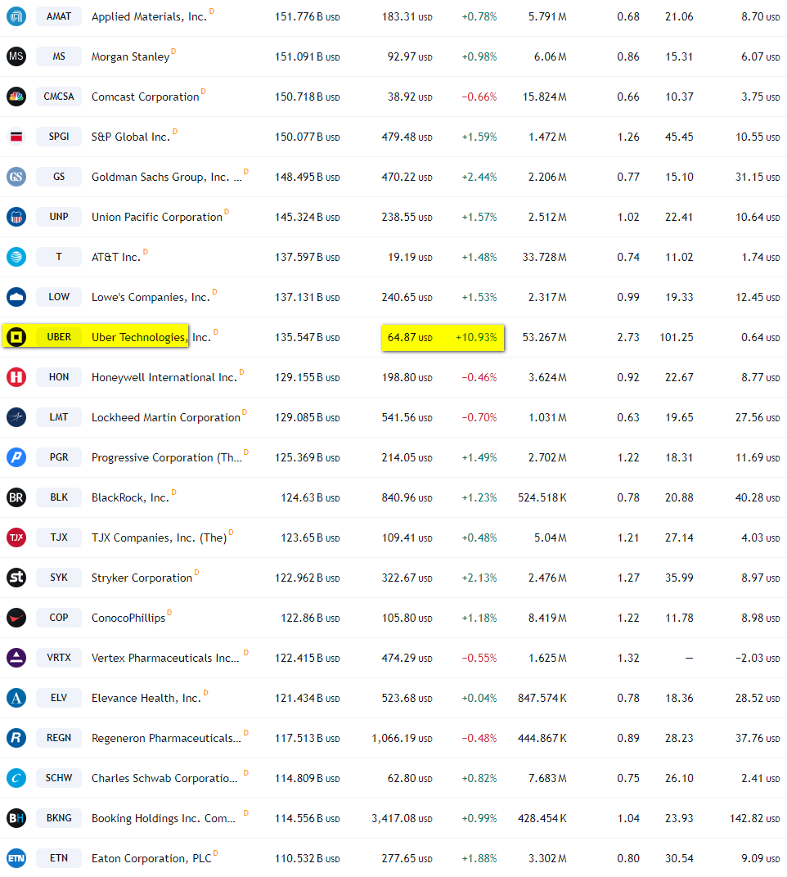Click Comcast's -0.66% change value

tap(479, 97)
